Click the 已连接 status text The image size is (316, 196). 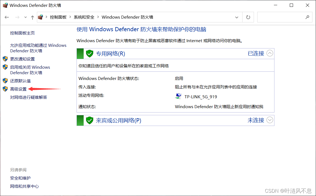256,53
